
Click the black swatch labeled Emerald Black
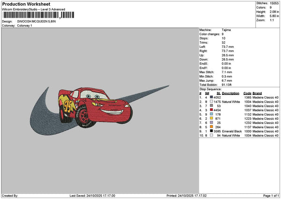click(x=212, y=131)
